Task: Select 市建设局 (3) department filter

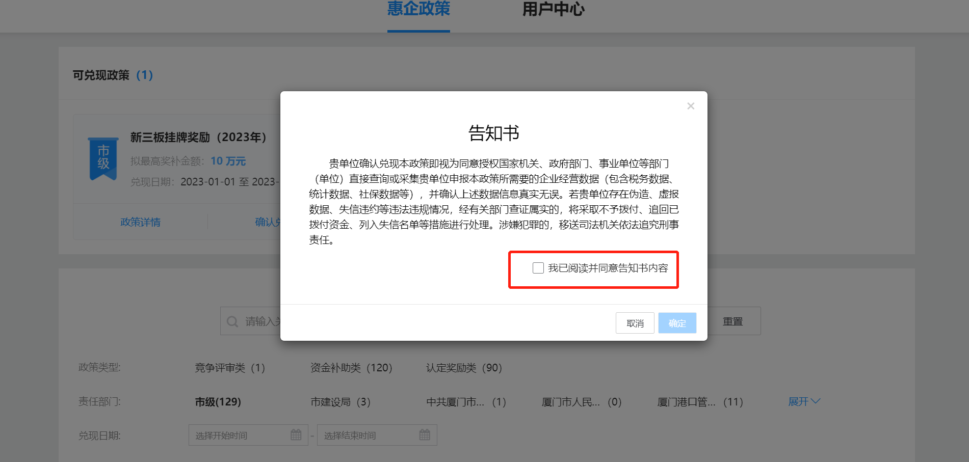Action: (x=341, y=402)
